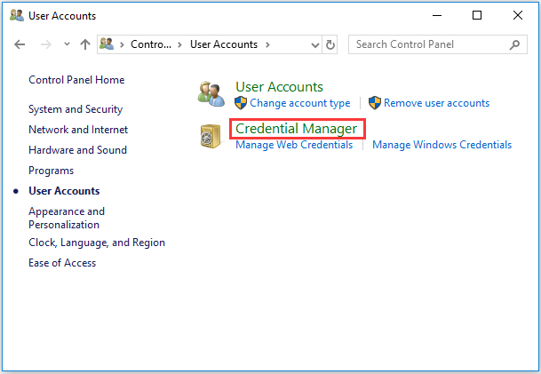Minimize the User Accounts window
541x374 pixels.
tap(437, 15)
